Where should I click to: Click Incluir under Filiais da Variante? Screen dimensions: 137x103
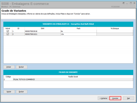tap(9, 92)
